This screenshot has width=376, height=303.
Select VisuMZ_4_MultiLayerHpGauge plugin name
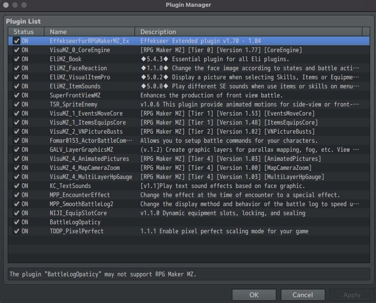pos(91,177)
